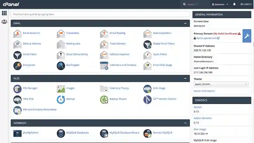
Task: Open the Forwarders envelope icon
Action: coord(61,33)
